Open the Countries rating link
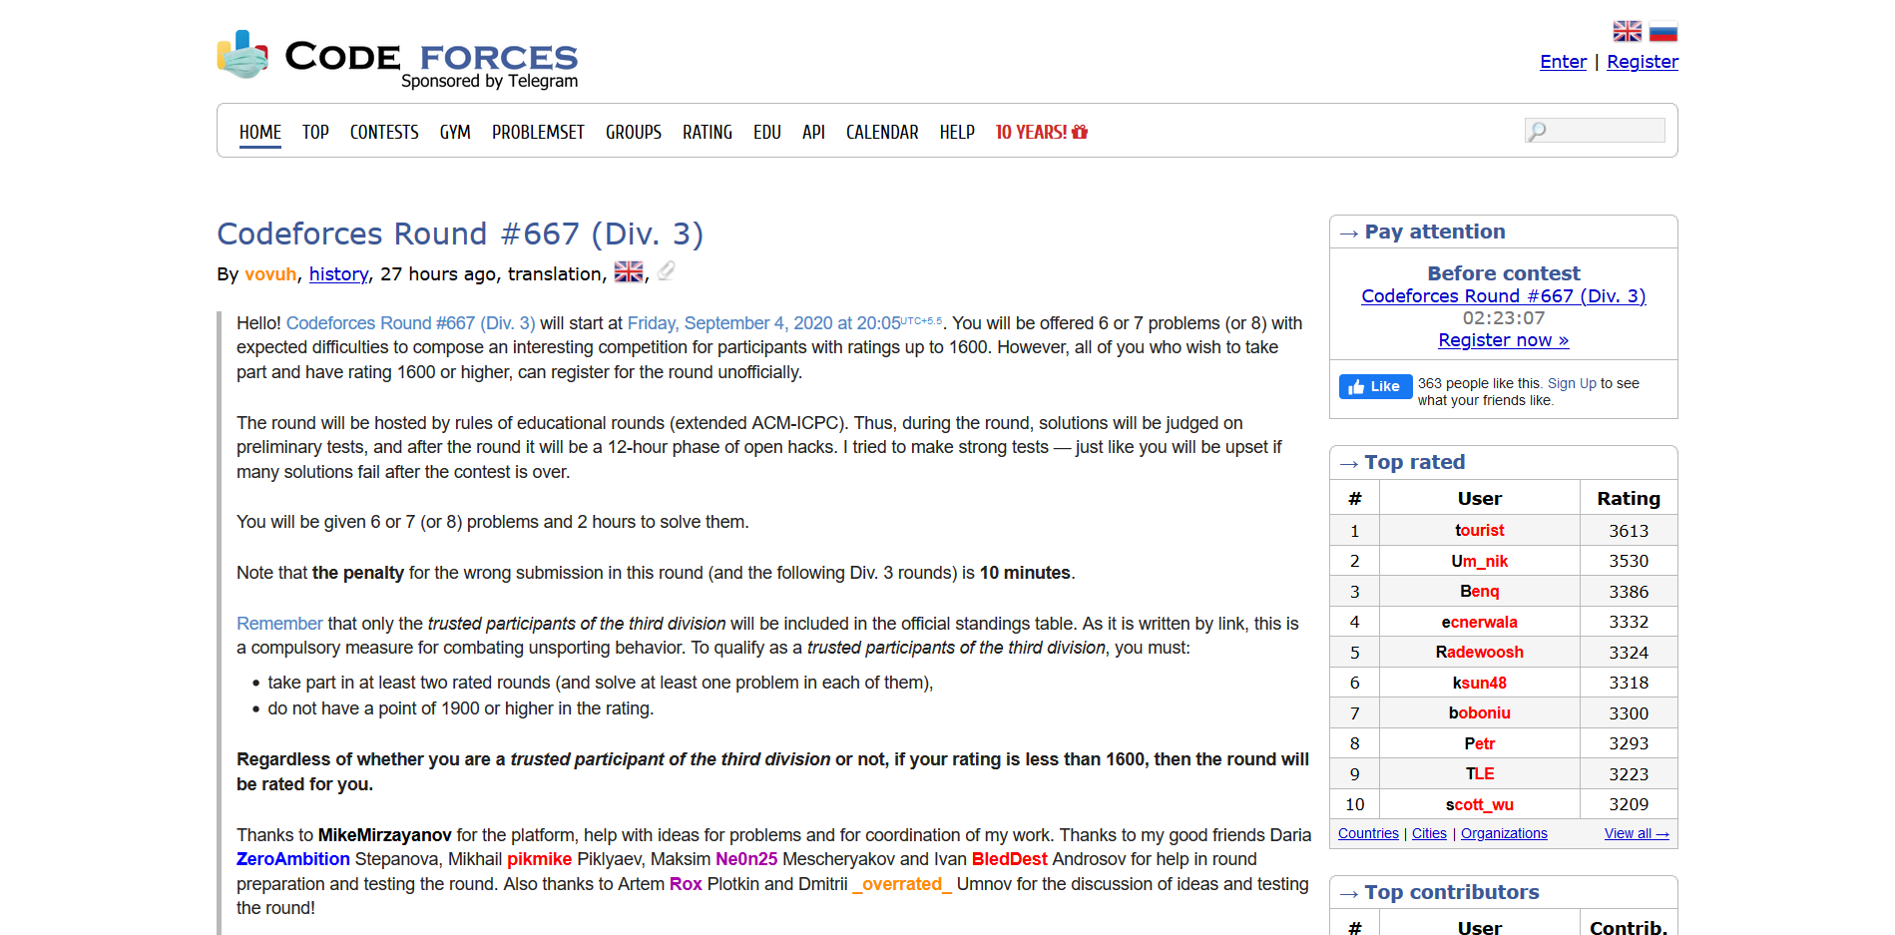 tap(1367, 834)
